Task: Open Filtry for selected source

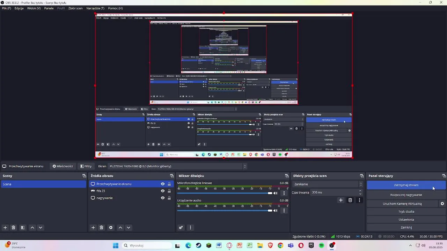Action: coord(86,166)
